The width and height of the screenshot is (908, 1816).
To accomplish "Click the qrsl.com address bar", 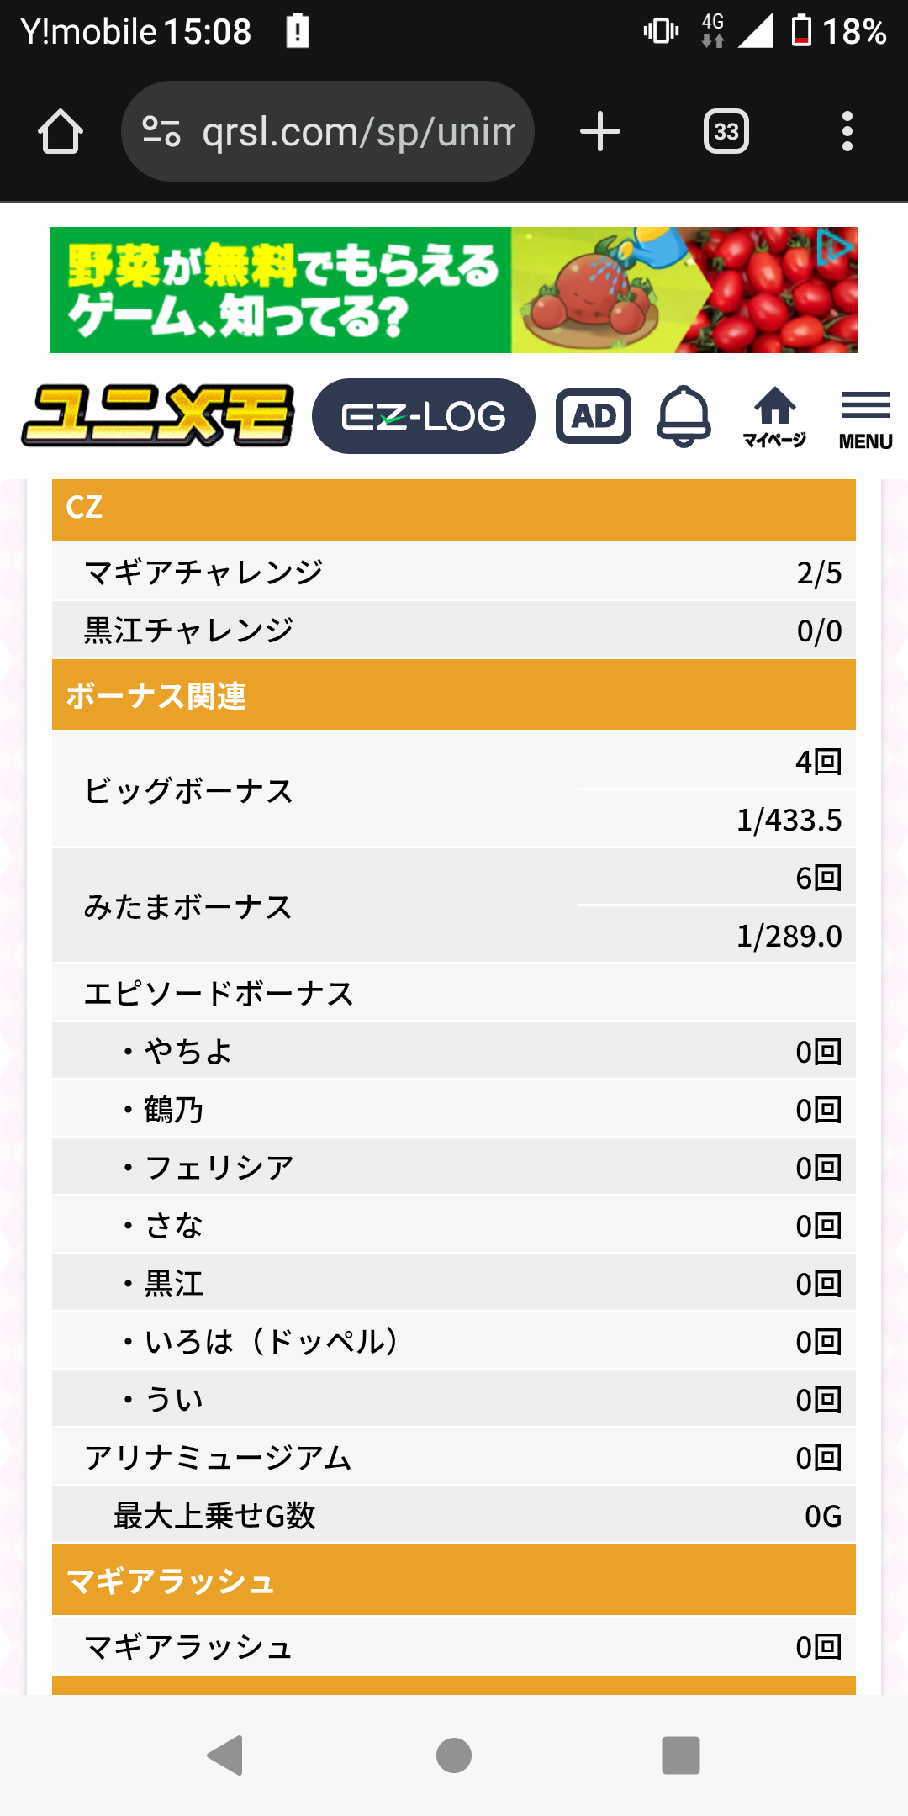I will (357, 132).
